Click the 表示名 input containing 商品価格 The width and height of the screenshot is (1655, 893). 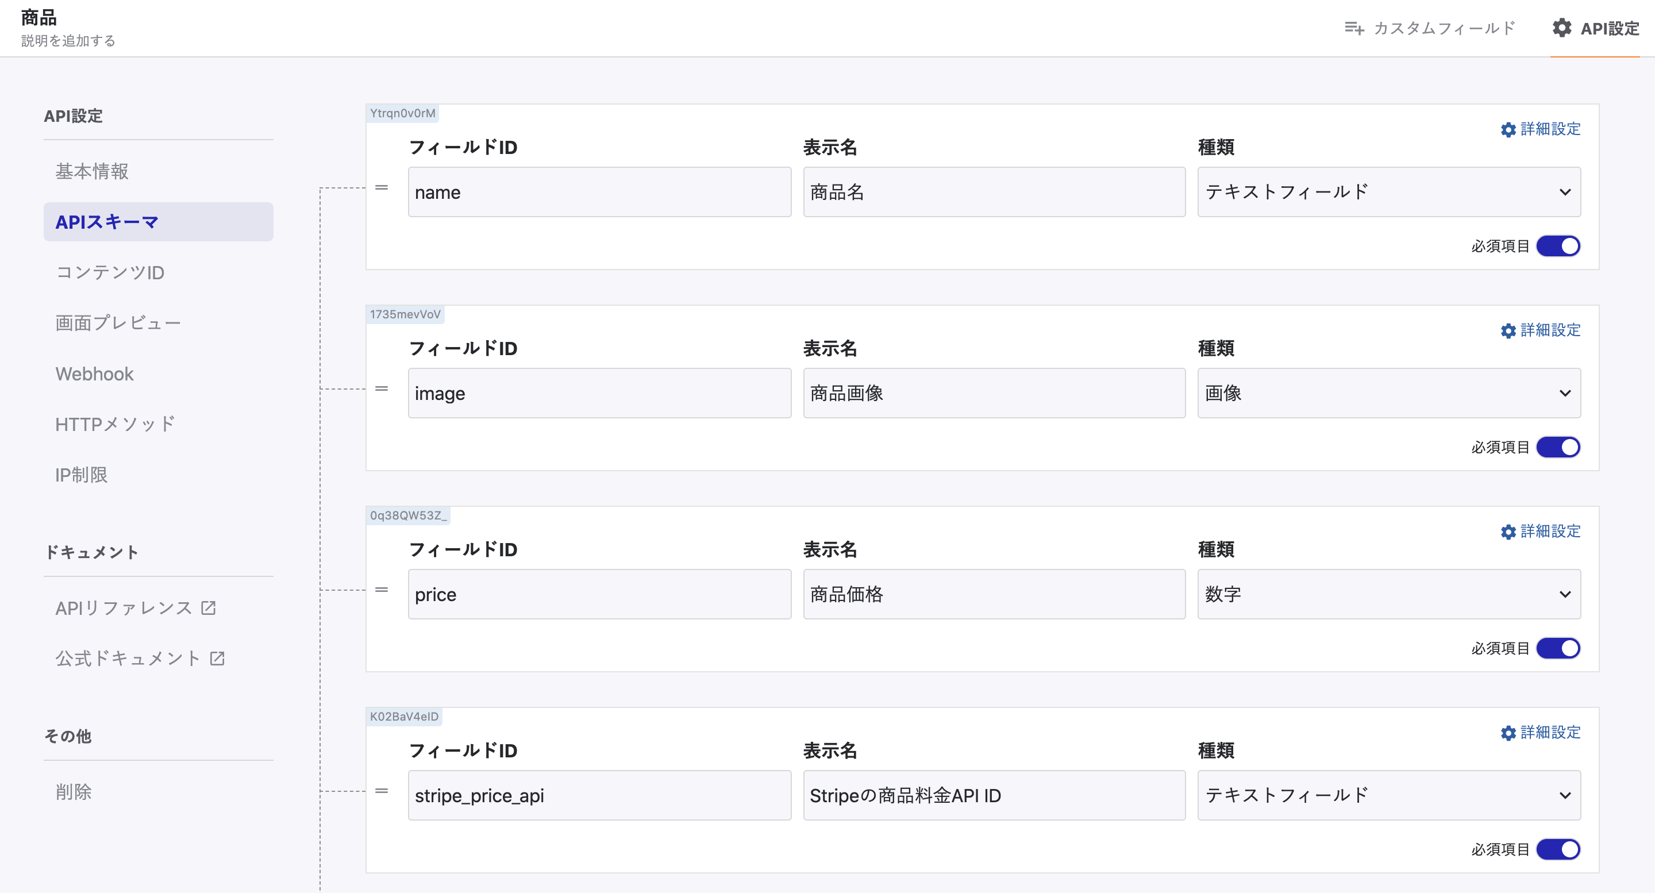coord(993,594)
